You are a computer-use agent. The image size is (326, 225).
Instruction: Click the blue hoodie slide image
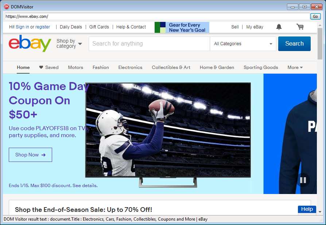point(290,134)
